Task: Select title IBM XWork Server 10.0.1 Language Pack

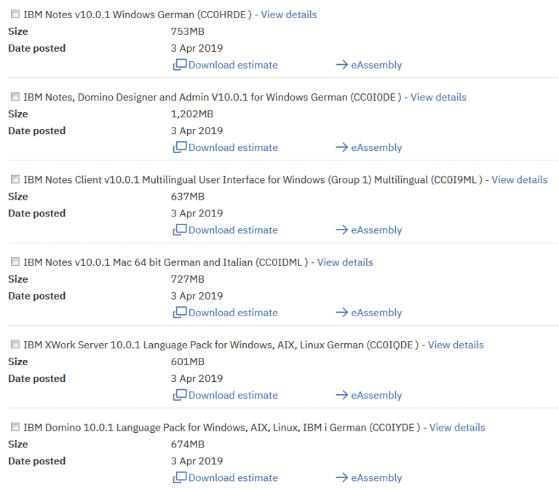Action: pyautogui.click(x=118, y=345)
